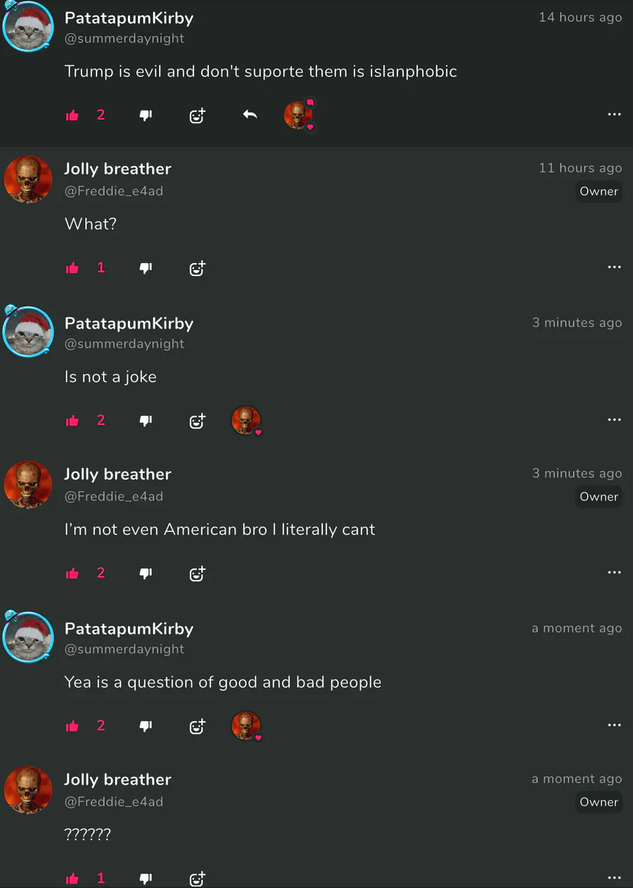Open PatatapumKirby profile on the "Is not a joke" comment
This screenshot has height=888, width=633.
tap(129, 323)
